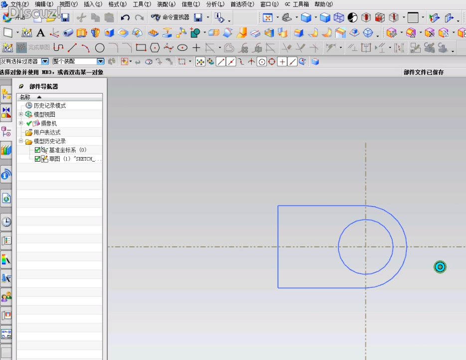
Task: Select the Profile sketch curve tool
Action: click(58, 47)
